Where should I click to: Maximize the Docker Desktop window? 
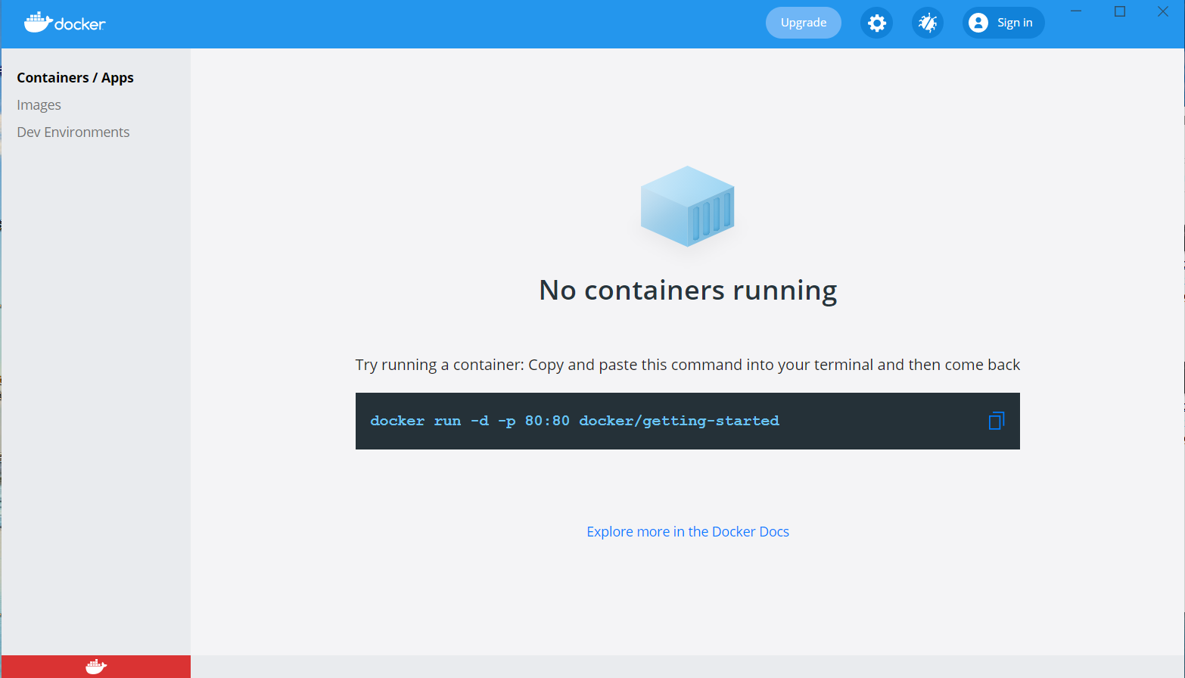1120,11
